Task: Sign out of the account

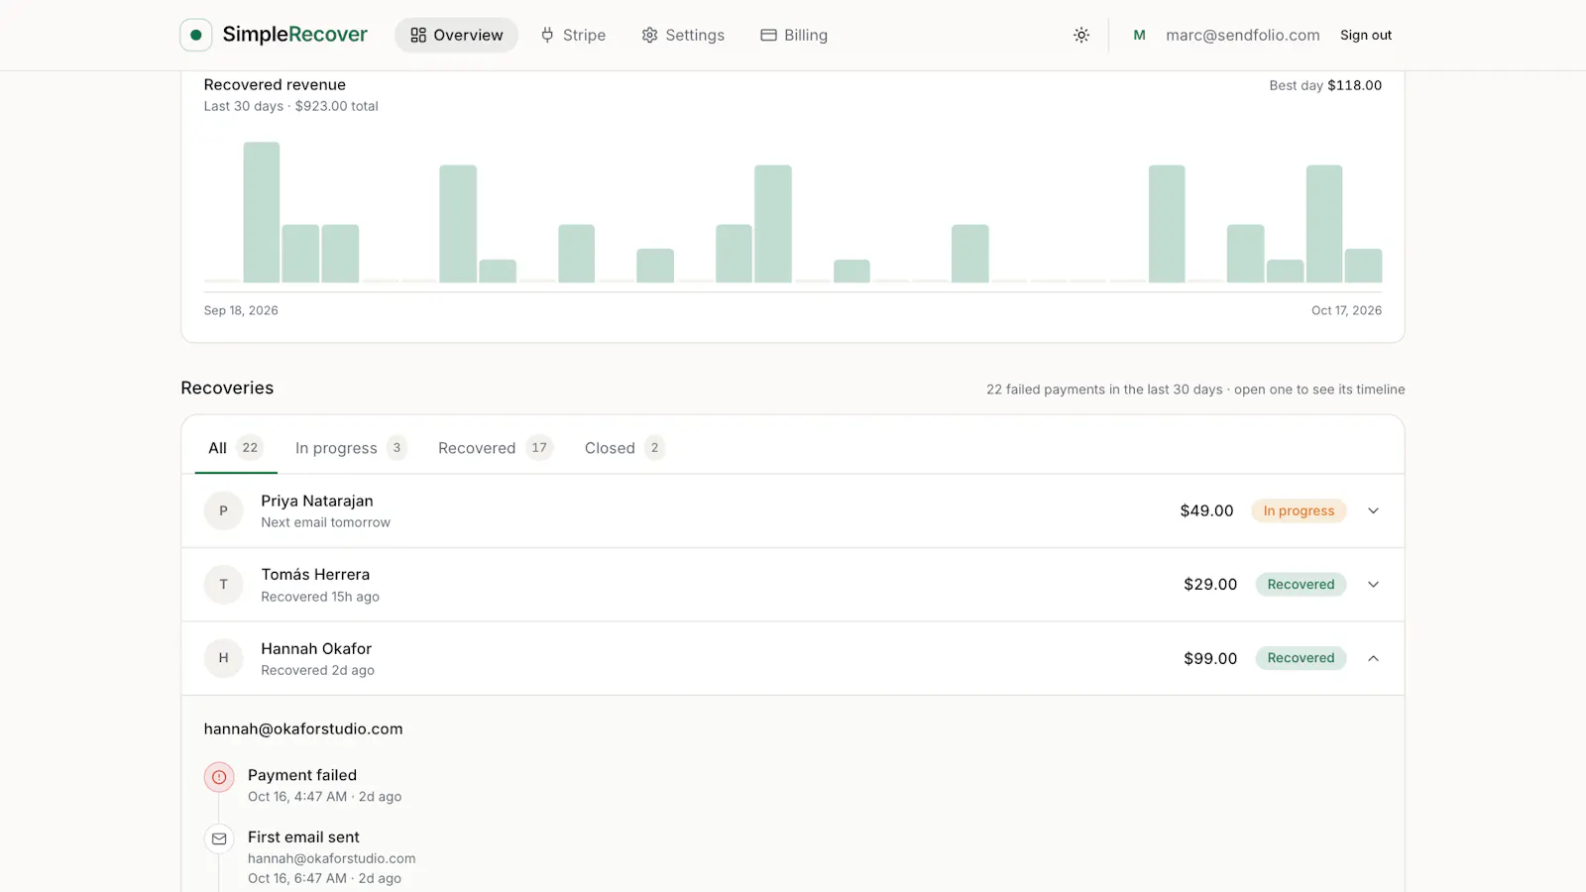Action: click(x=1366, y=35)
